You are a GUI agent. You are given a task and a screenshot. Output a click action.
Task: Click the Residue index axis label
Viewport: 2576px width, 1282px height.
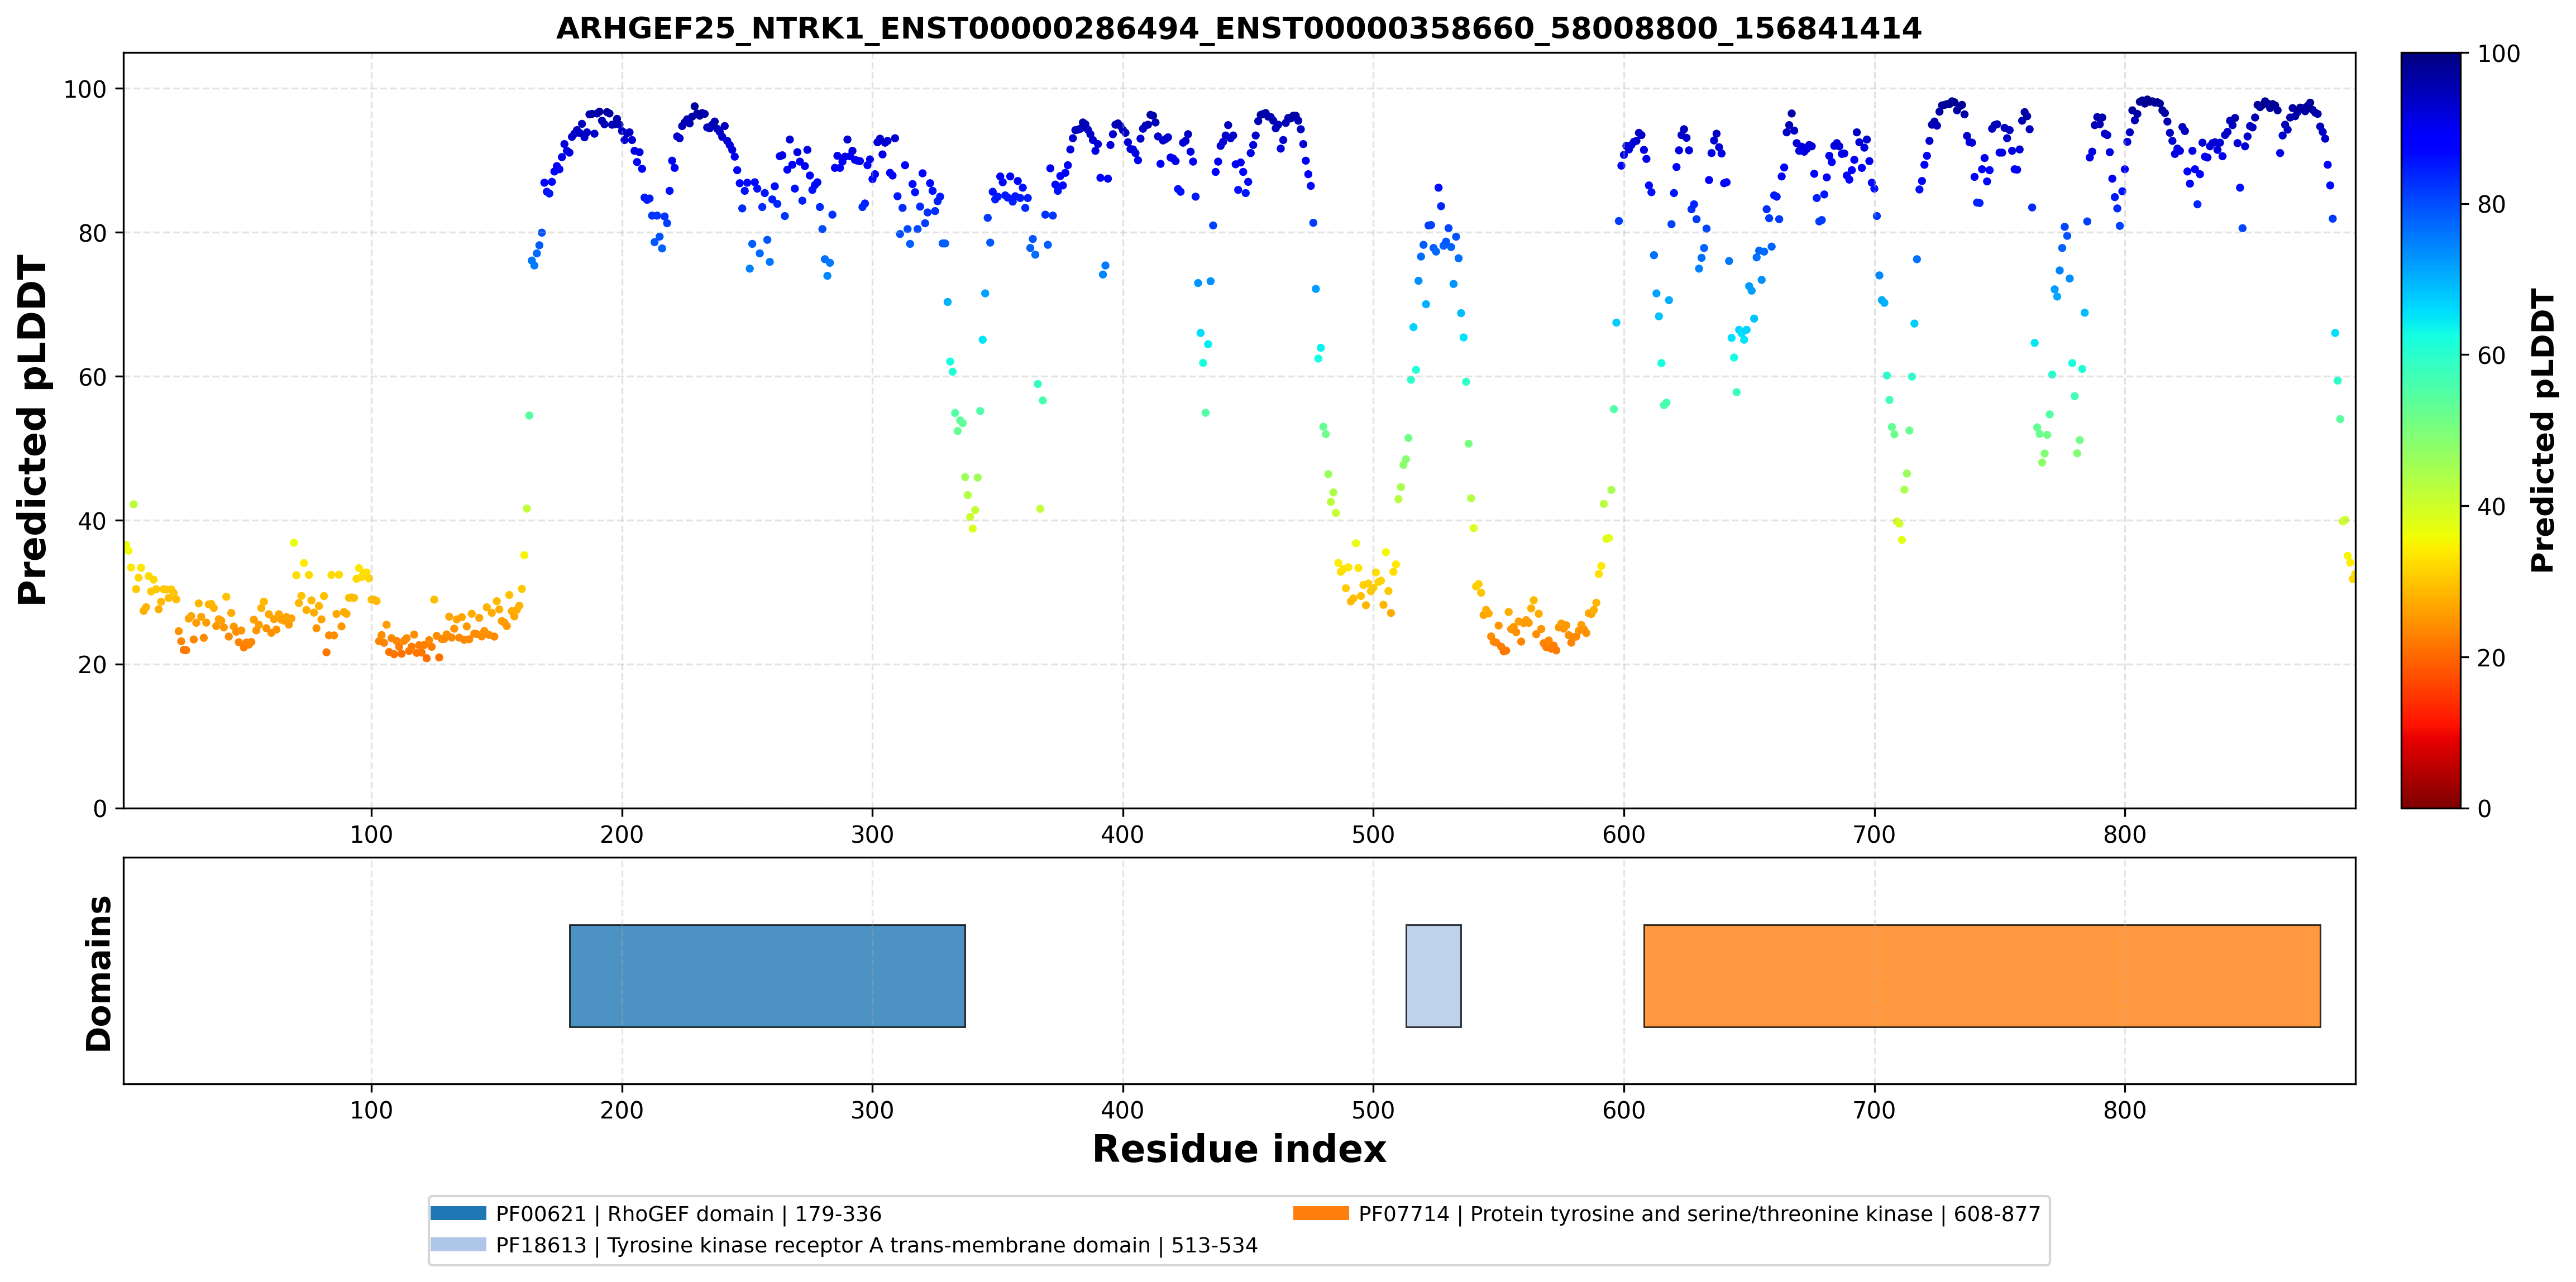point(1239,1149)
